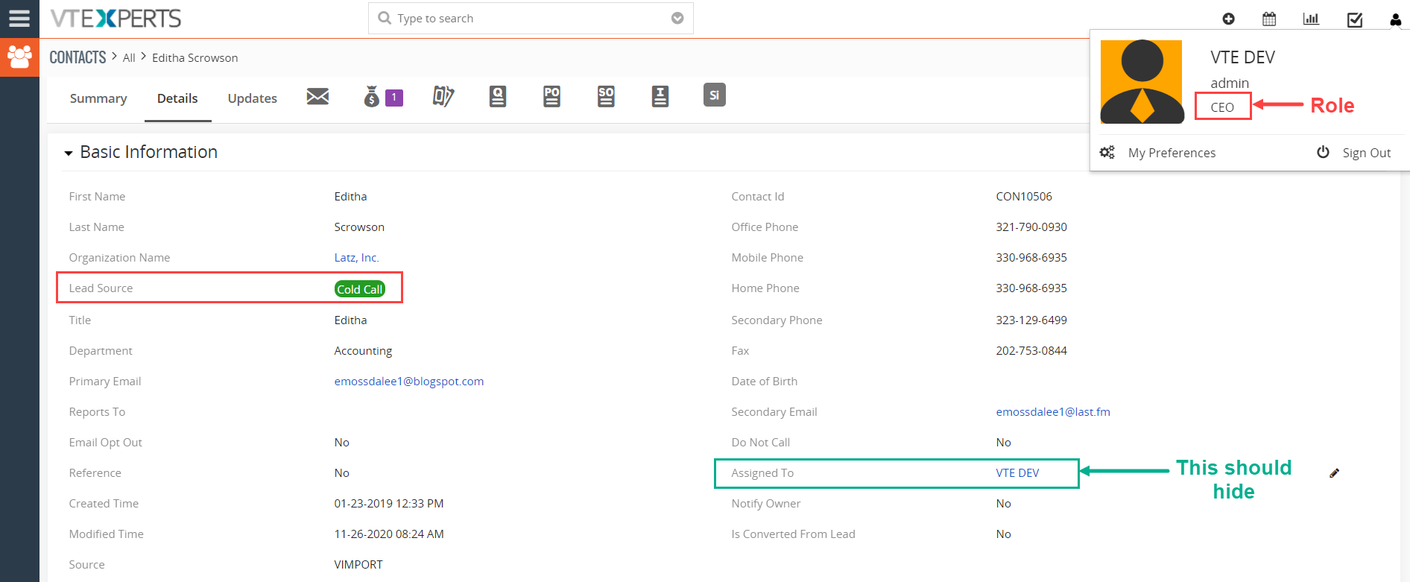The height and width of the screenshot is (582, 1410).
Task: Click the user avatar picture
Action: pyautogui.click(x=1142, y=82)
